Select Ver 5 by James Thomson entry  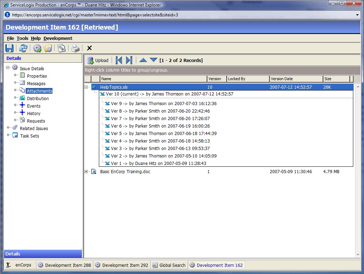click(x=164, y=134)
